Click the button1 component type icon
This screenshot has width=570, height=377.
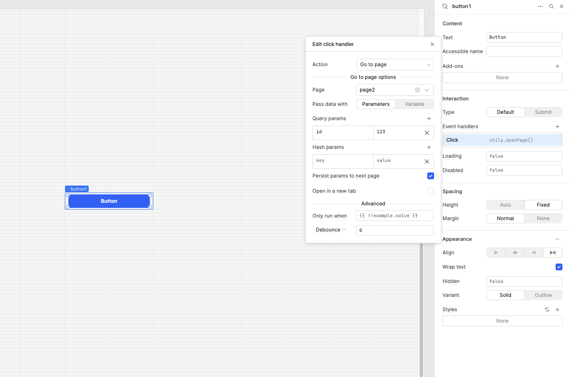point(445,6)
